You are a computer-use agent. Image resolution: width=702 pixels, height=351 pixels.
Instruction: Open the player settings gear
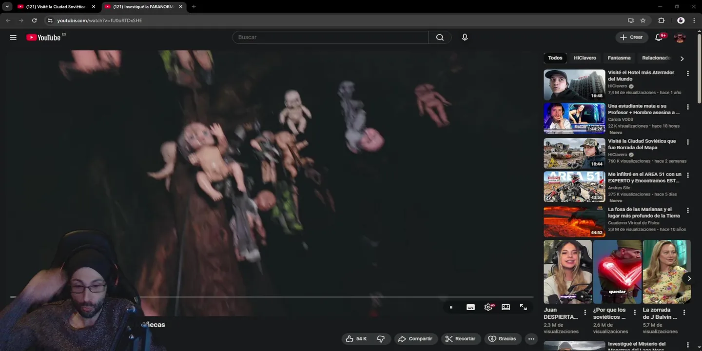coord(488,307)
